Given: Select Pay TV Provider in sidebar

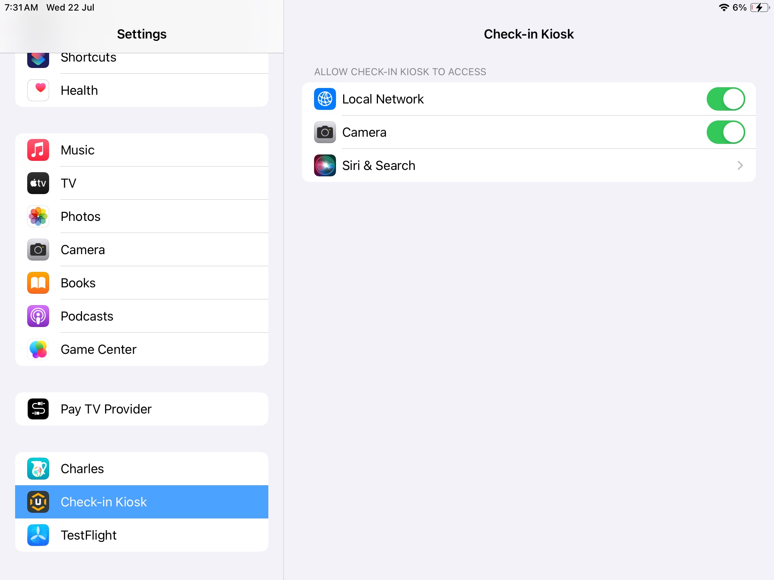Looking at the screenshot, I should [x=142, y=409].
